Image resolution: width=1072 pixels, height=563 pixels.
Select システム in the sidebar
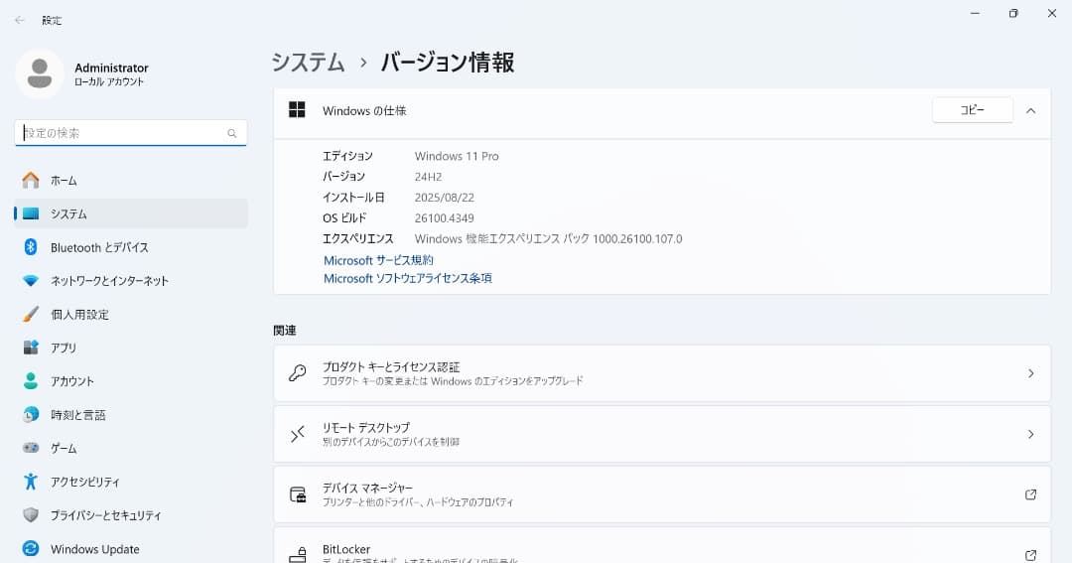(131, 213)
